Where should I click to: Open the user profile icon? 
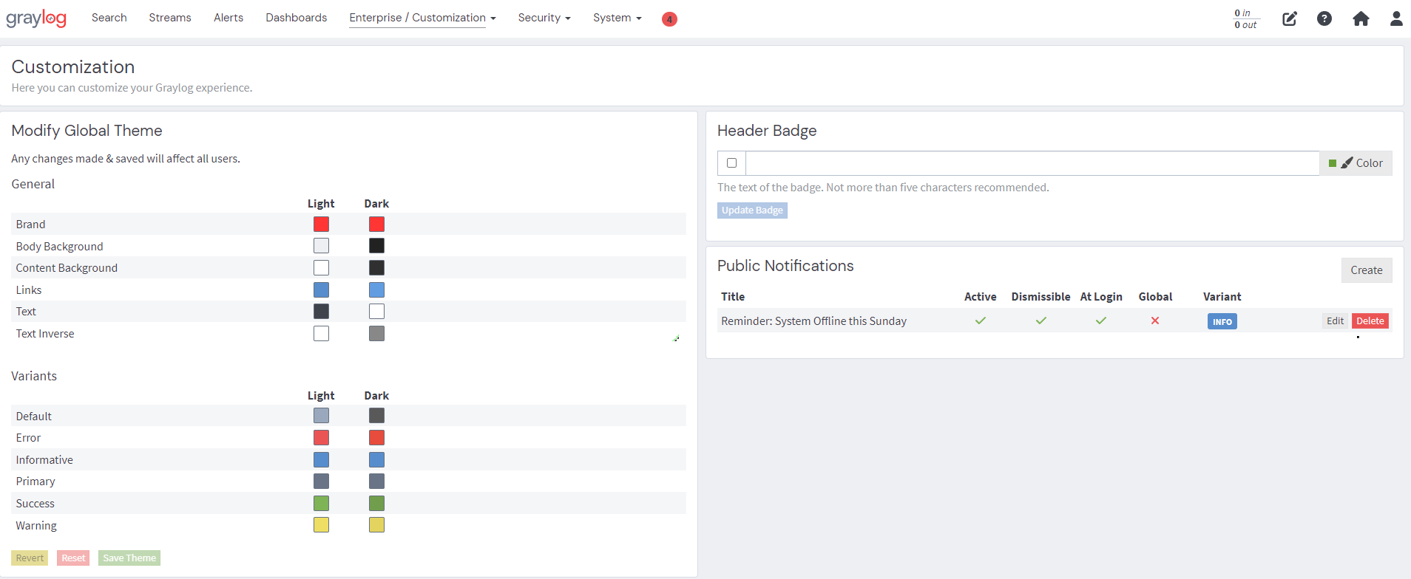coord(1395,18)
